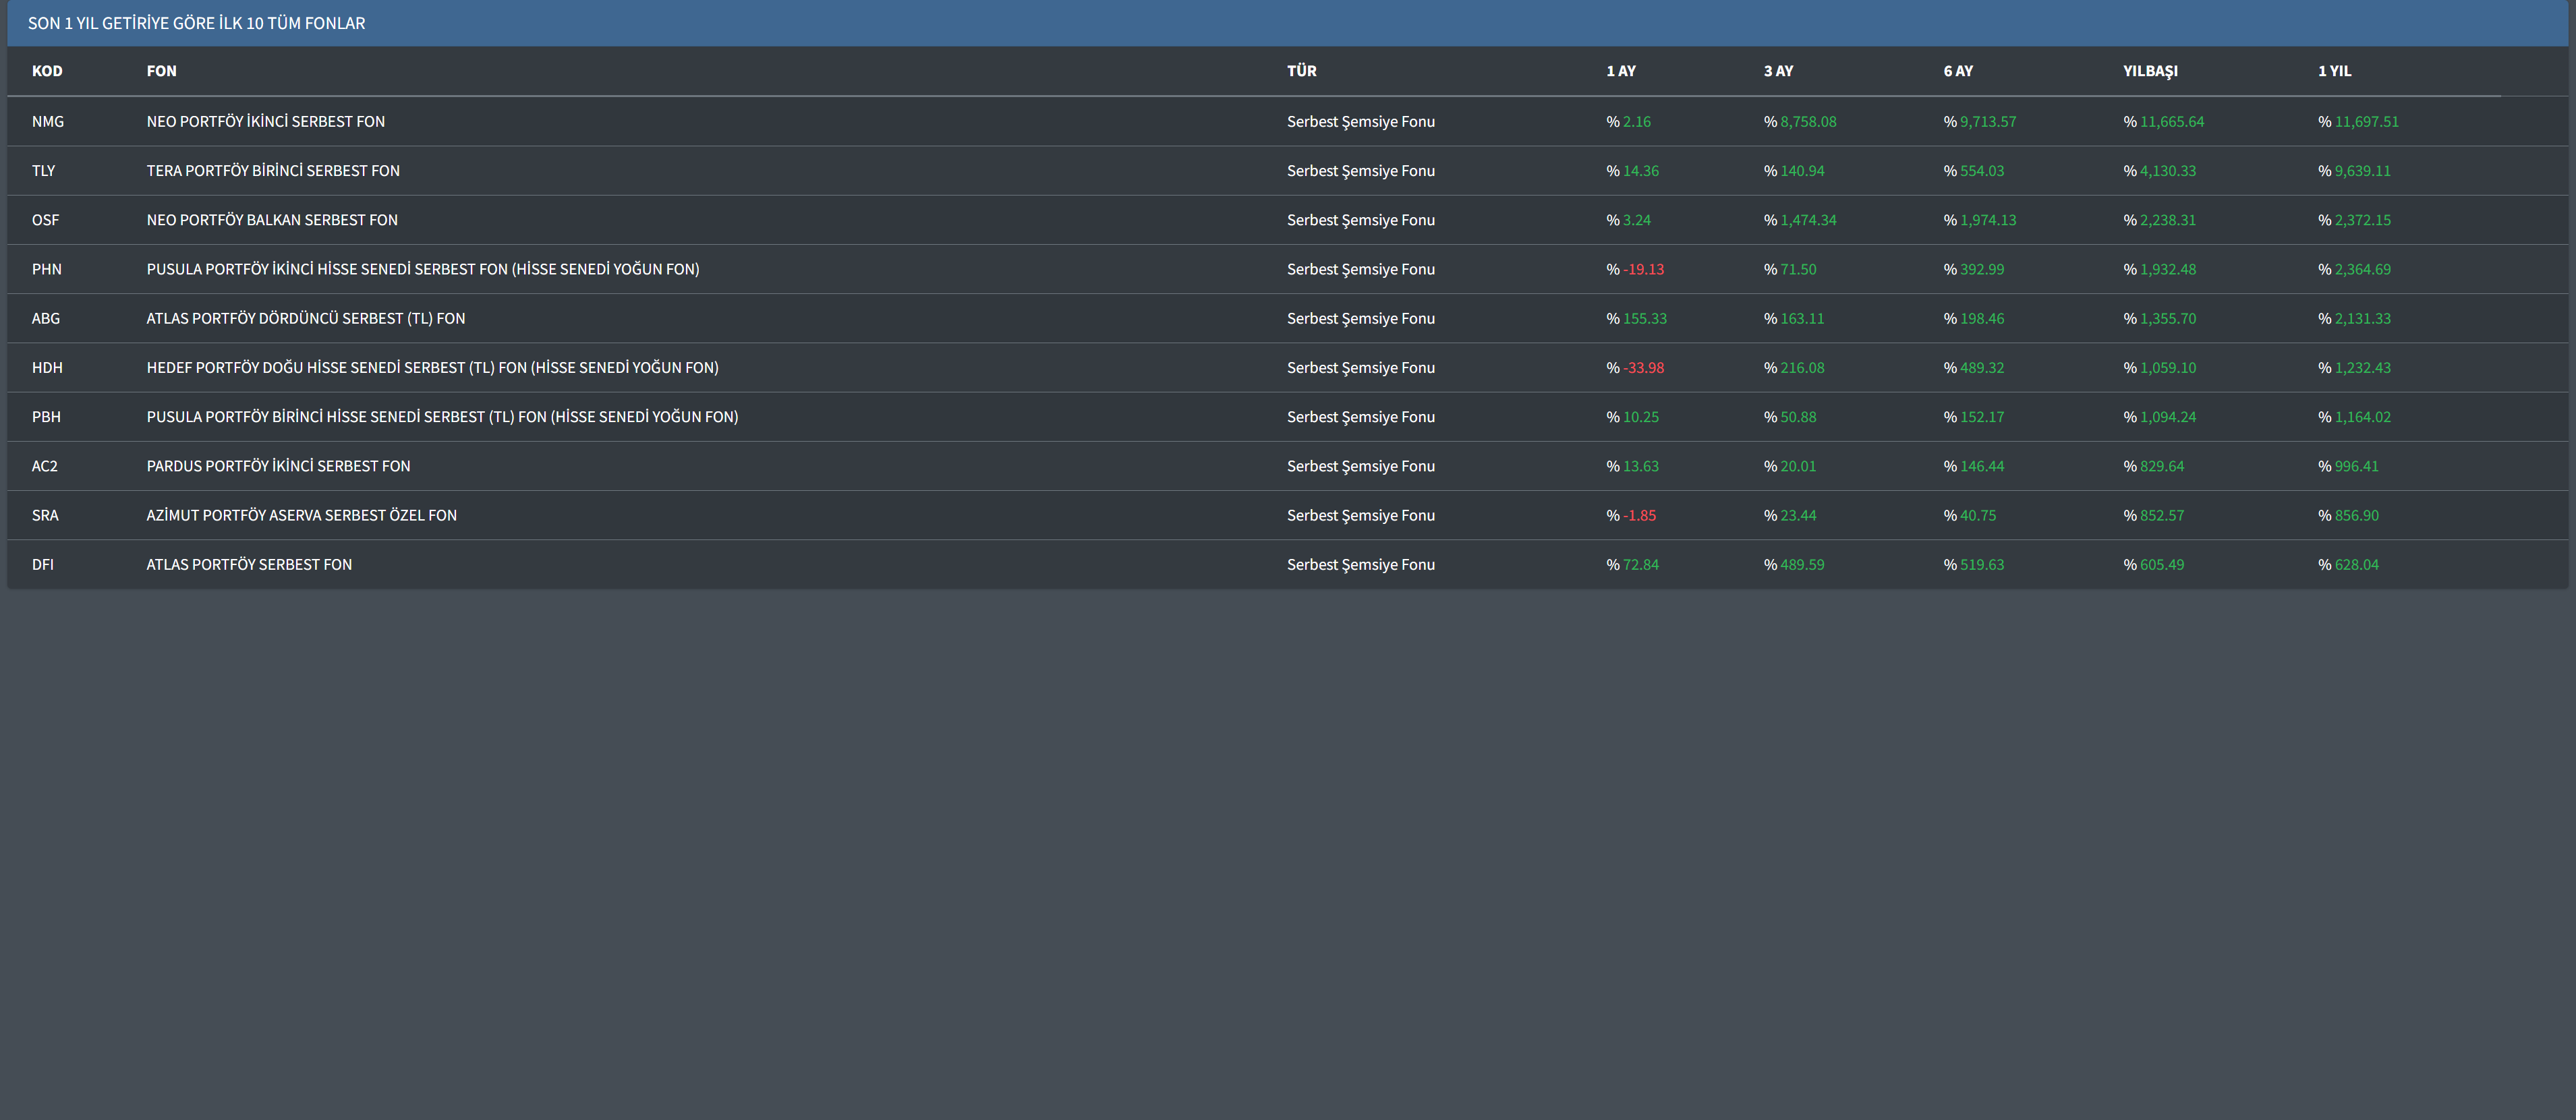Click ATLAS PORTFÖY SERBEST FON entry

coord(249,565)
